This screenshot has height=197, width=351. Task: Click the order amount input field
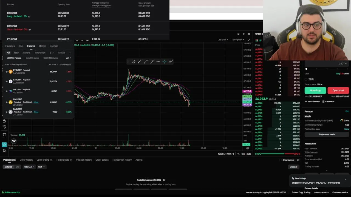click(326, 63)
